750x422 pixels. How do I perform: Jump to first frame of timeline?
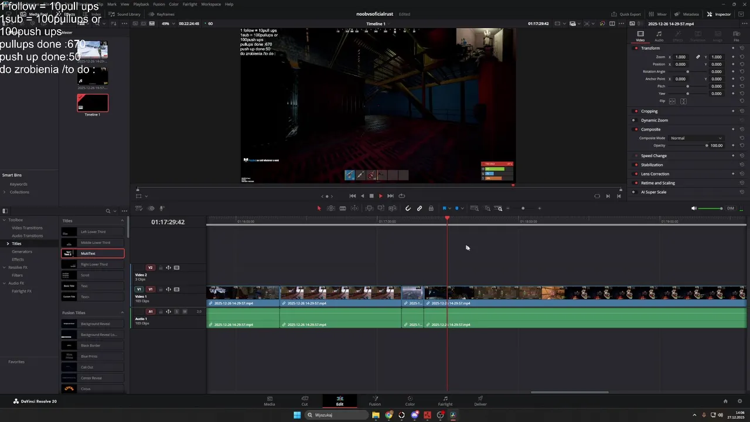tap(352, 196)
